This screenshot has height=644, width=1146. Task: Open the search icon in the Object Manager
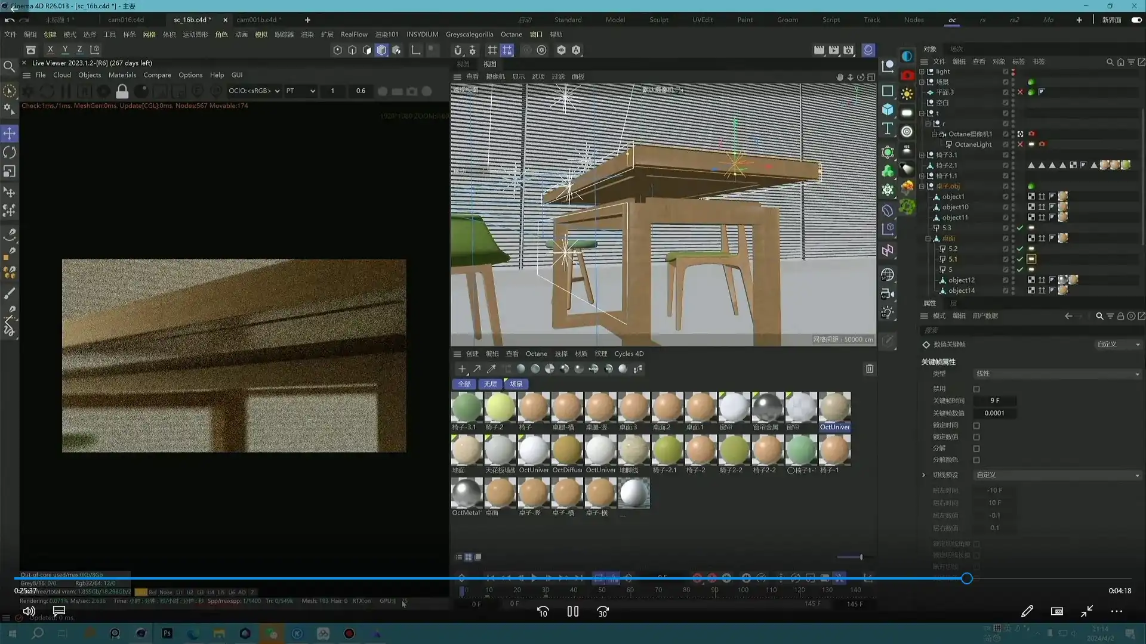point(1110,62)
